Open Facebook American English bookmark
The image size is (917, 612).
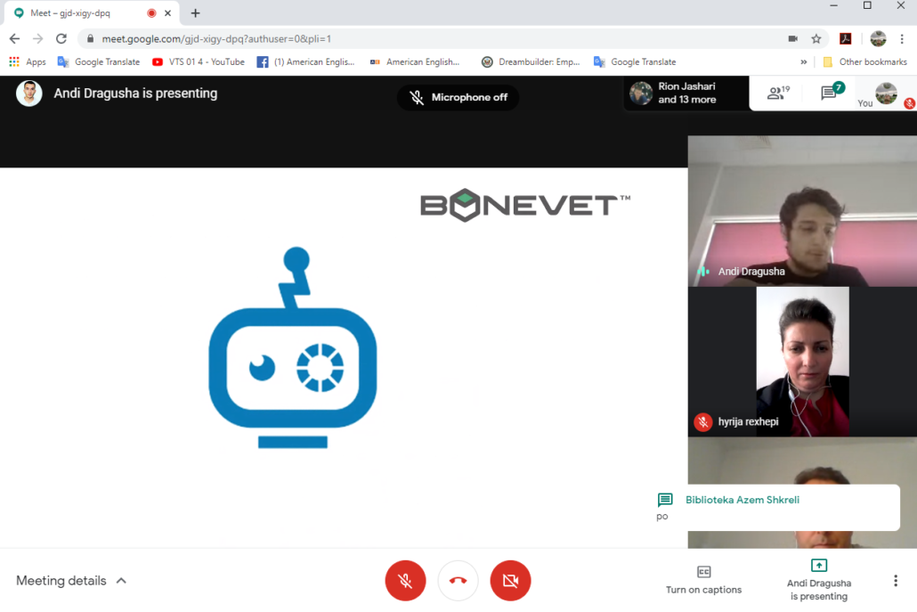click(x=306, y=61)
